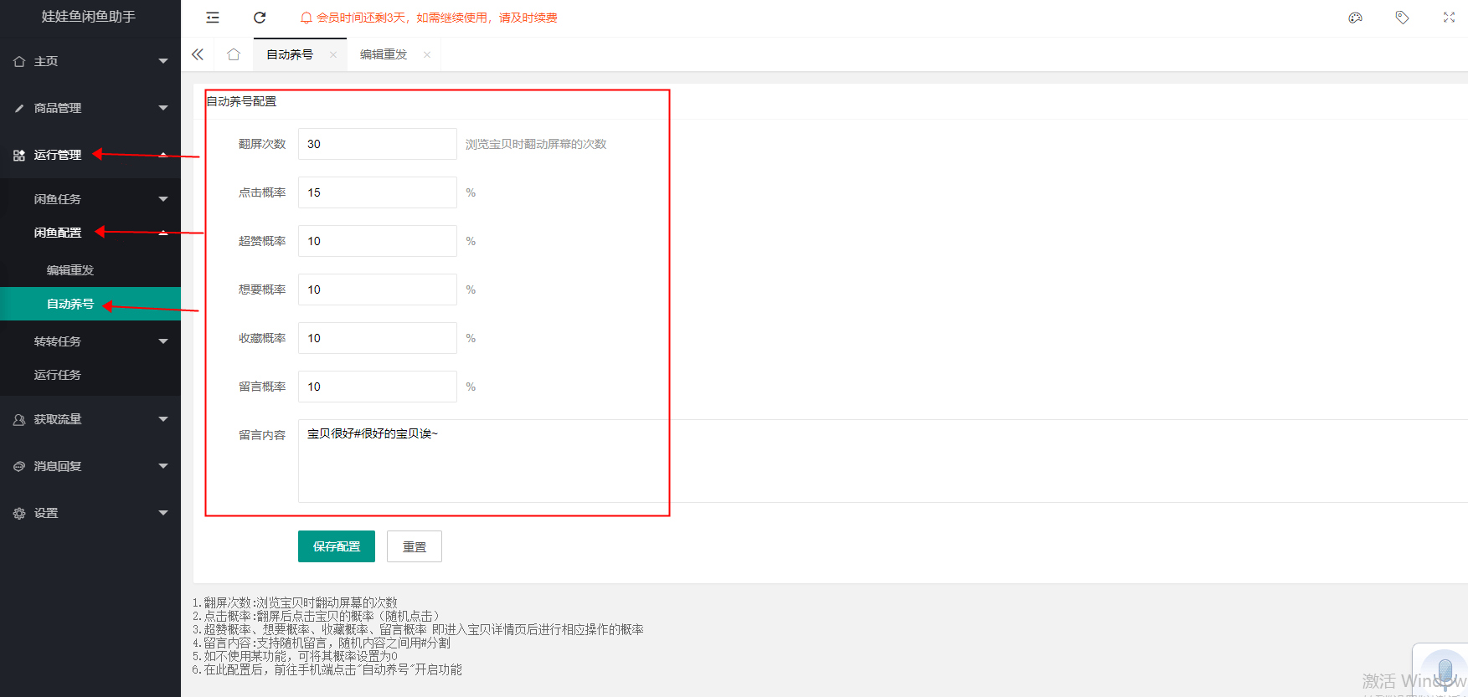The height and width of the screenshot is (697, 1468).
Task: Click the 商品管理 pencil icon
Action: 19,108
